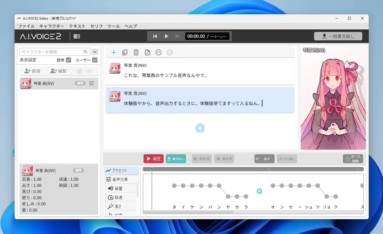Select 琴葉 茜(NV) in character list
The width and height of the screenshot is (383, 234).
point(58,83)
